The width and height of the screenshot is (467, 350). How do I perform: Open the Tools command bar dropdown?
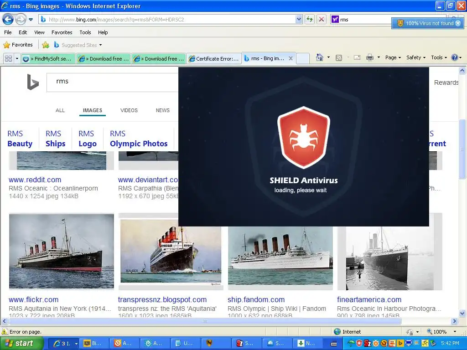pos(439,57)
